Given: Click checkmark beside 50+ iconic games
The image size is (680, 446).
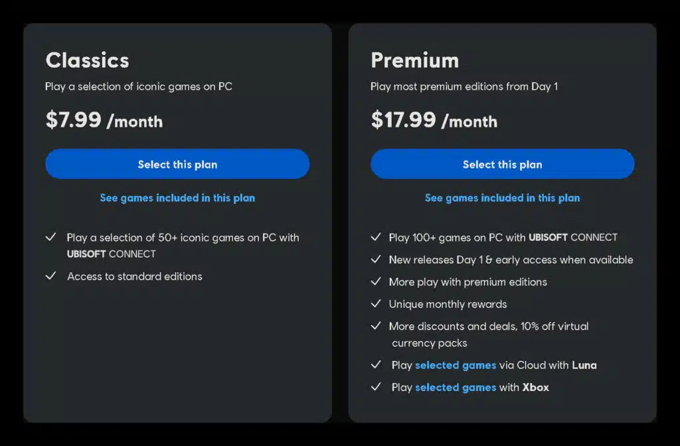Looking at the screenshot, I should [x=50, y=237].
